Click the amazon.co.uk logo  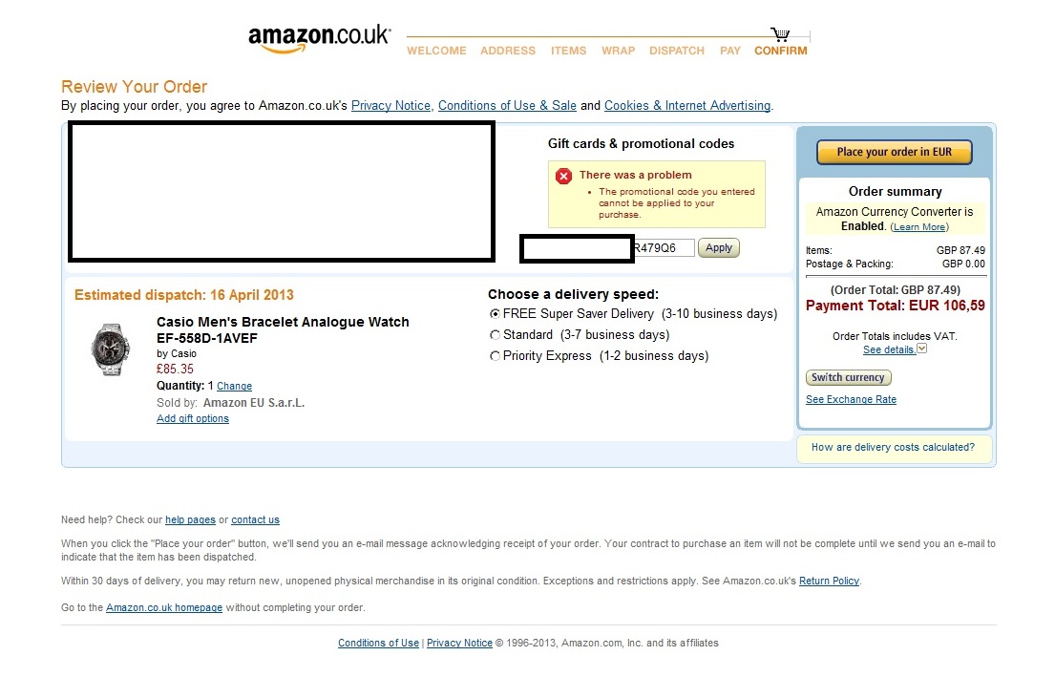click(320, 38)
